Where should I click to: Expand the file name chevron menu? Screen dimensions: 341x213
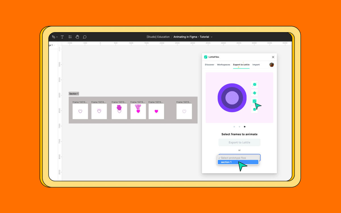tap(211, 37)
